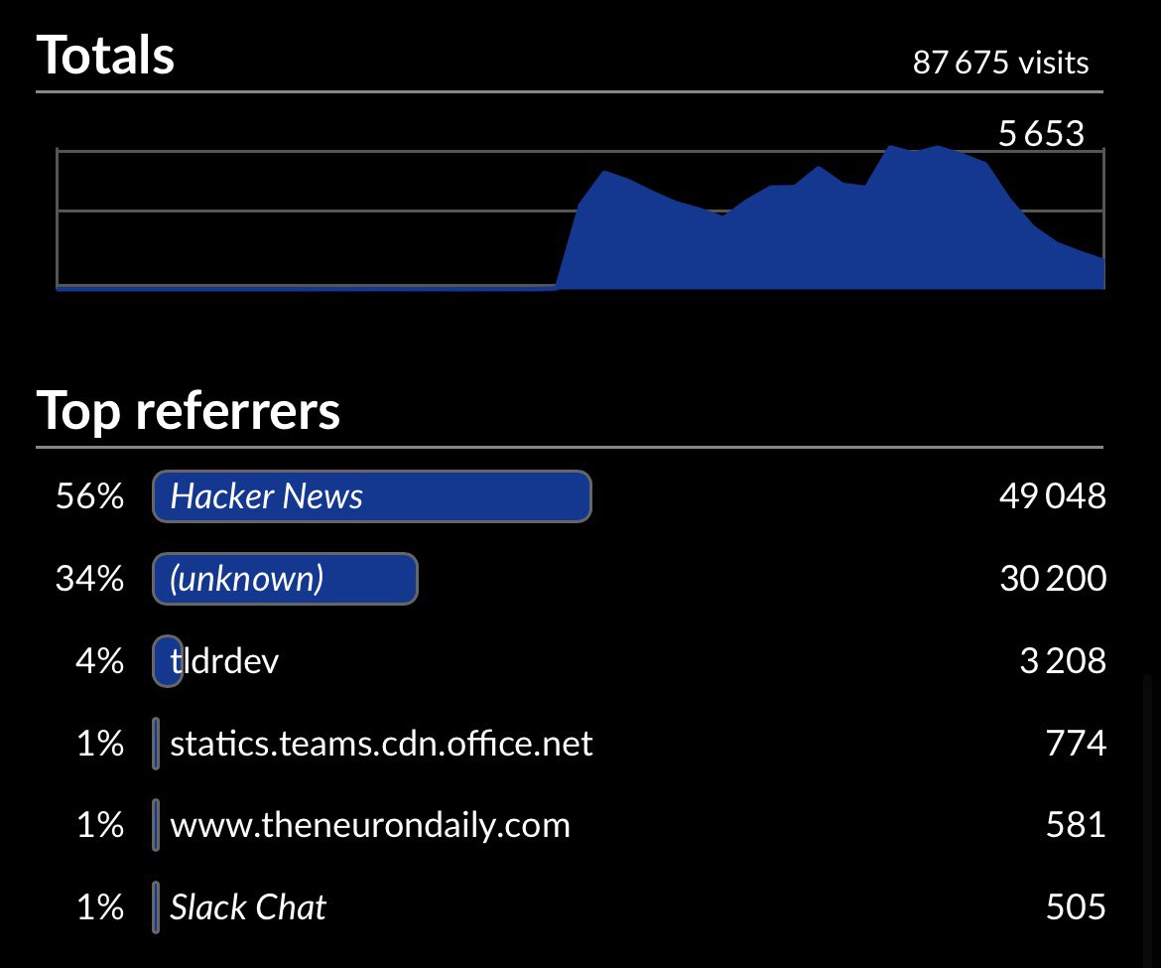Screen dimensions: 1161x968
Task: Click the Totals heading
Action: pos(105,55)
